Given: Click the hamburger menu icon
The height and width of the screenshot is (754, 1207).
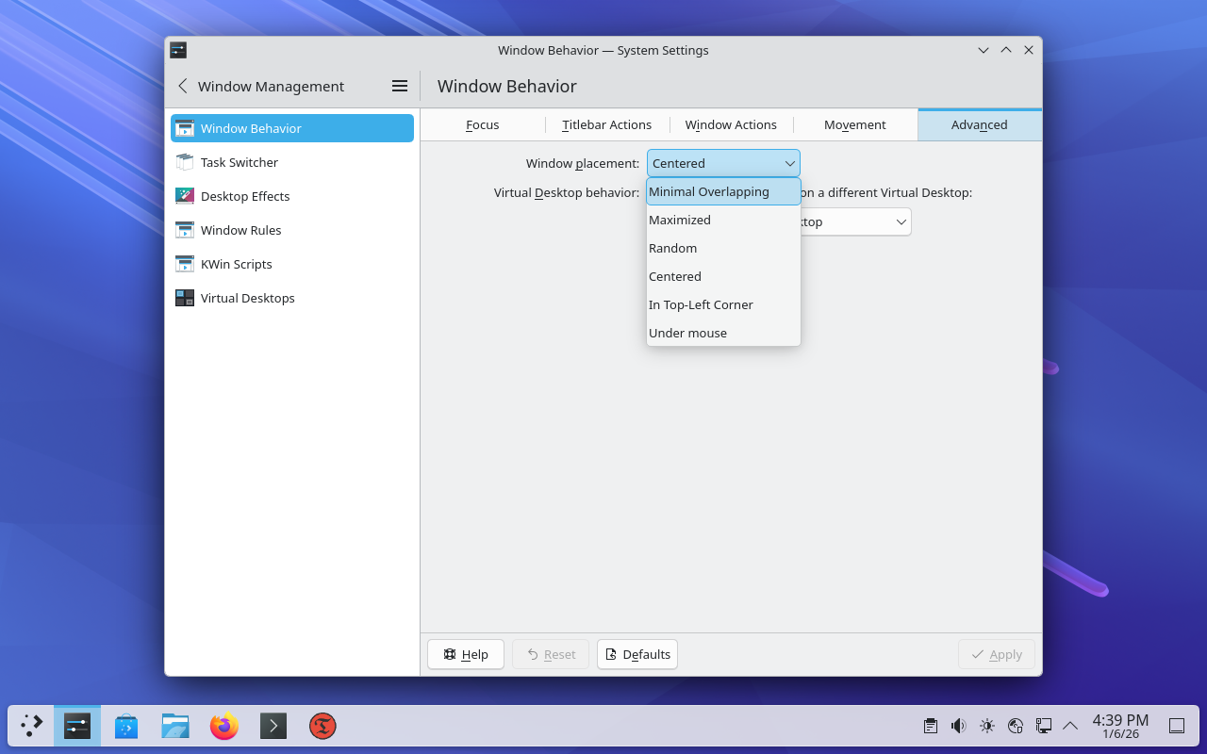Looking at the screenshot, I should coord(400,86).
